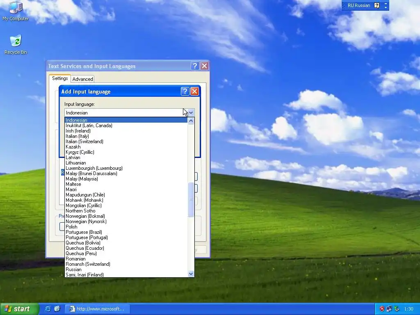
Task: Select Malay (Brunei Darussalam)
Action: click(x=126, y=173)
